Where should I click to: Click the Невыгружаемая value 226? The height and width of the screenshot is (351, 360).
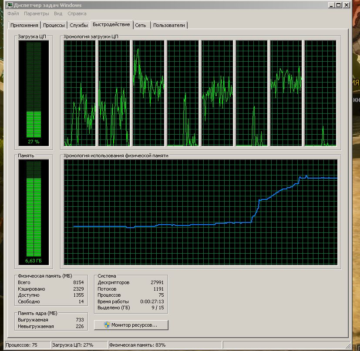click(x=80, y=326)
